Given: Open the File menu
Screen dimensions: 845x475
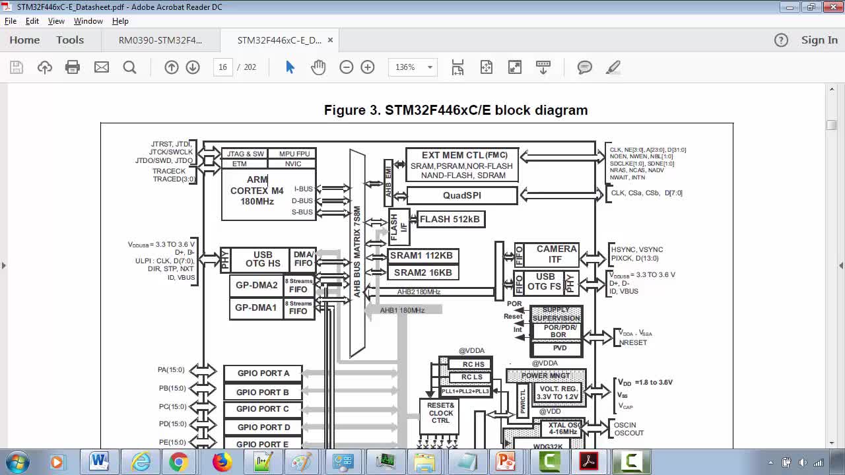Looking at the screenshot, I should point(11,21).
